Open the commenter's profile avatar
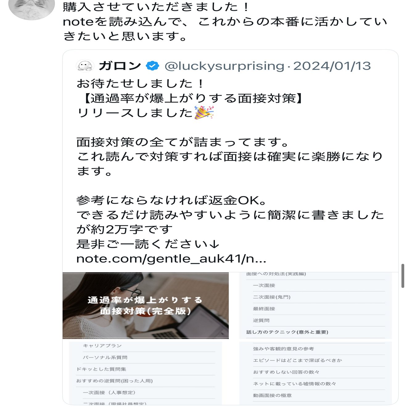Image resolution: width=407 pixels, height=407 pixels. [x=31, y=9]
